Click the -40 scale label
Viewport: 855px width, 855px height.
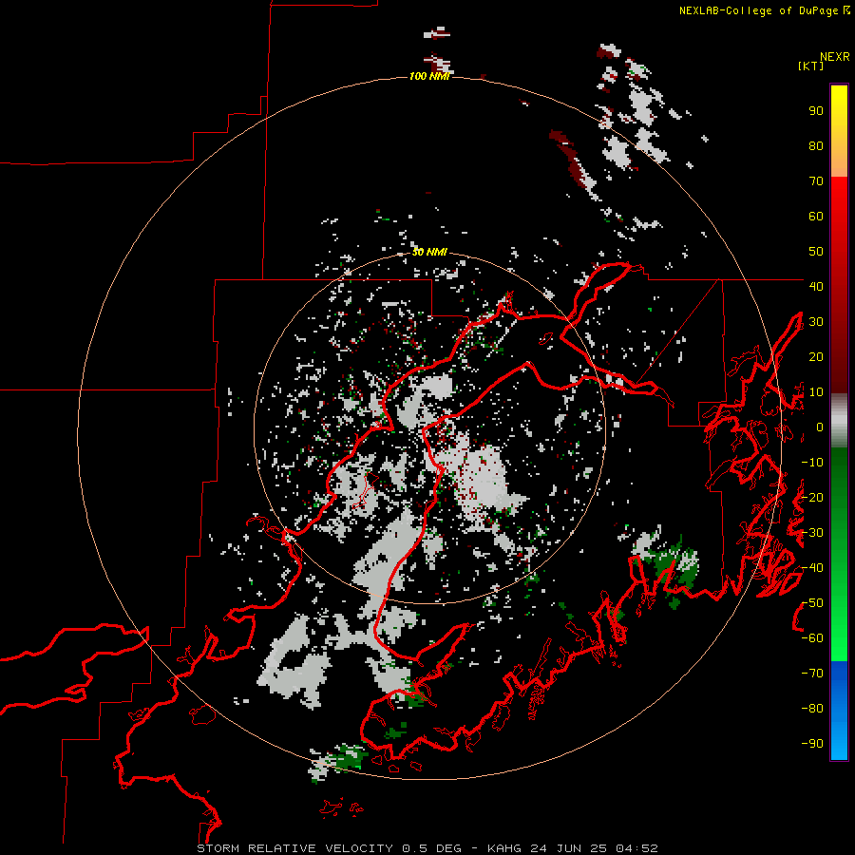(812, 568)
